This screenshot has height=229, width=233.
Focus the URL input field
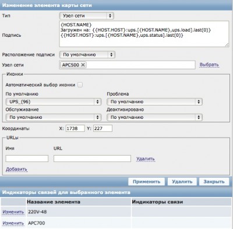92,158
